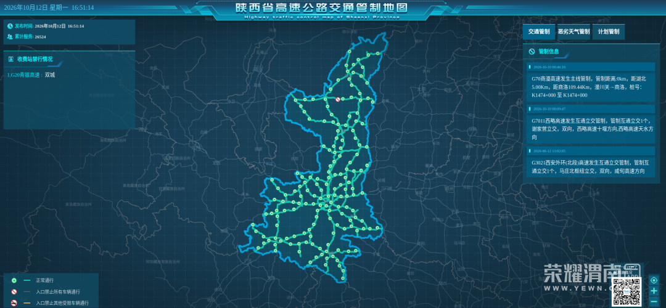Click the green 正常通行 legend marker icon
This screenshot has height=308, width=666.
click(x=14, y=280)
